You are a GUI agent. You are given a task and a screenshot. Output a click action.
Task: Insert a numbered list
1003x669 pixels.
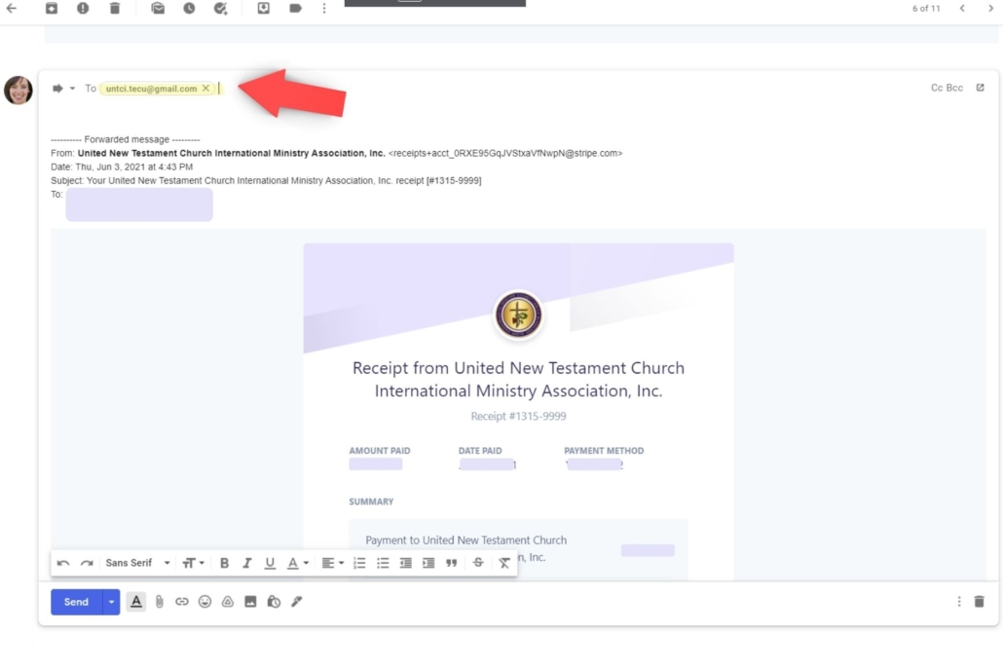pos(360,563)
